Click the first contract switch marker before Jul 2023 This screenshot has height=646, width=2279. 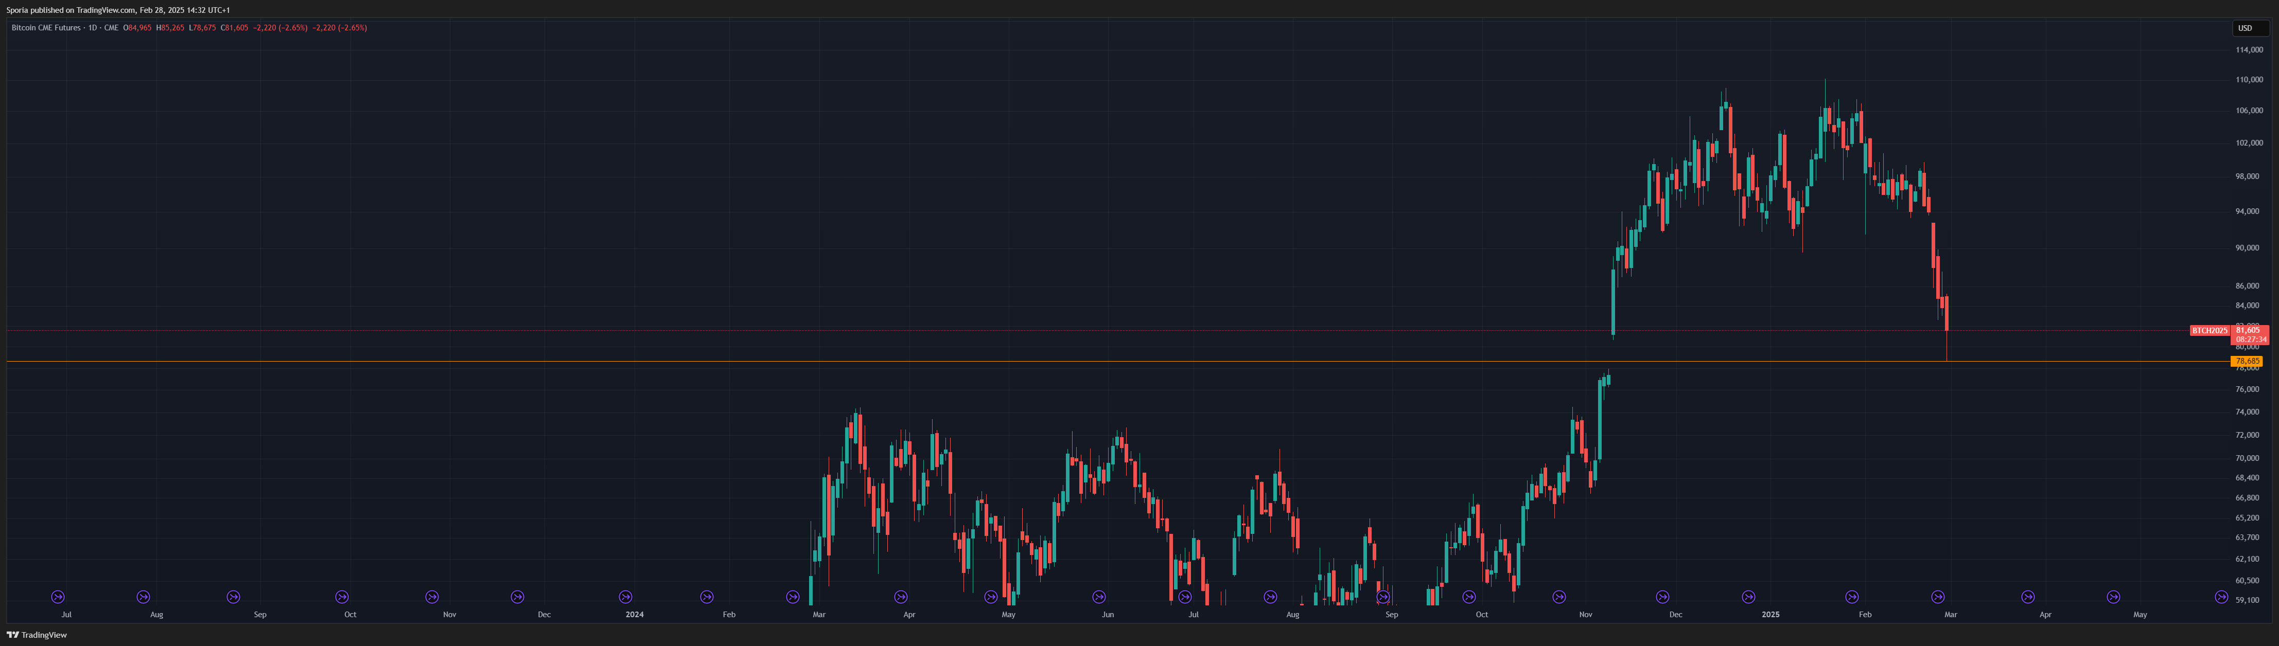pos(58,597)
